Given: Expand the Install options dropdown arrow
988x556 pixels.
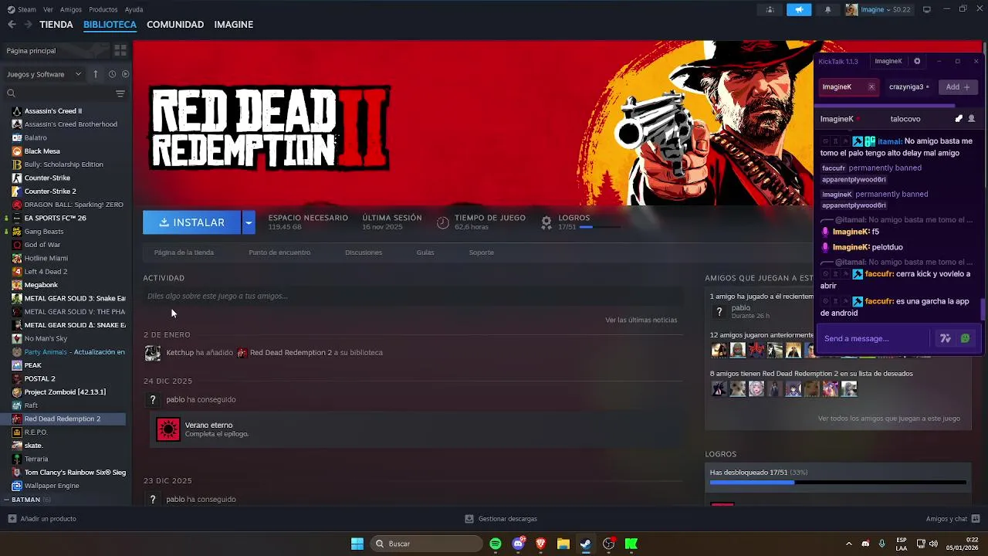Looking at the screenshot, I should (x=249, y=222).
